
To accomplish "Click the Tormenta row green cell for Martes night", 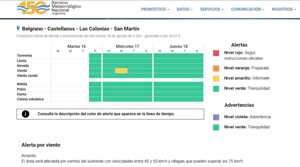I will (95, 56).
